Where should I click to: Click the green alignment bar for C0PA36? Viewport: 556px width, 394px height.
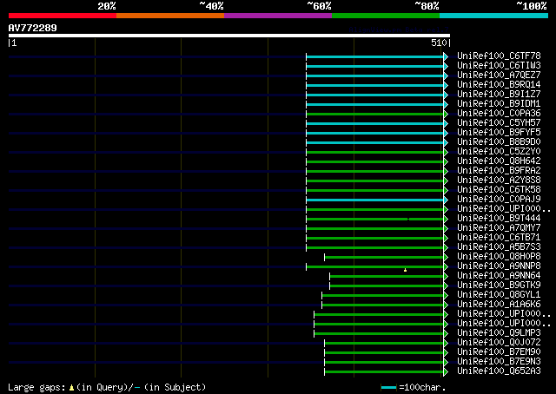[374, 114]
